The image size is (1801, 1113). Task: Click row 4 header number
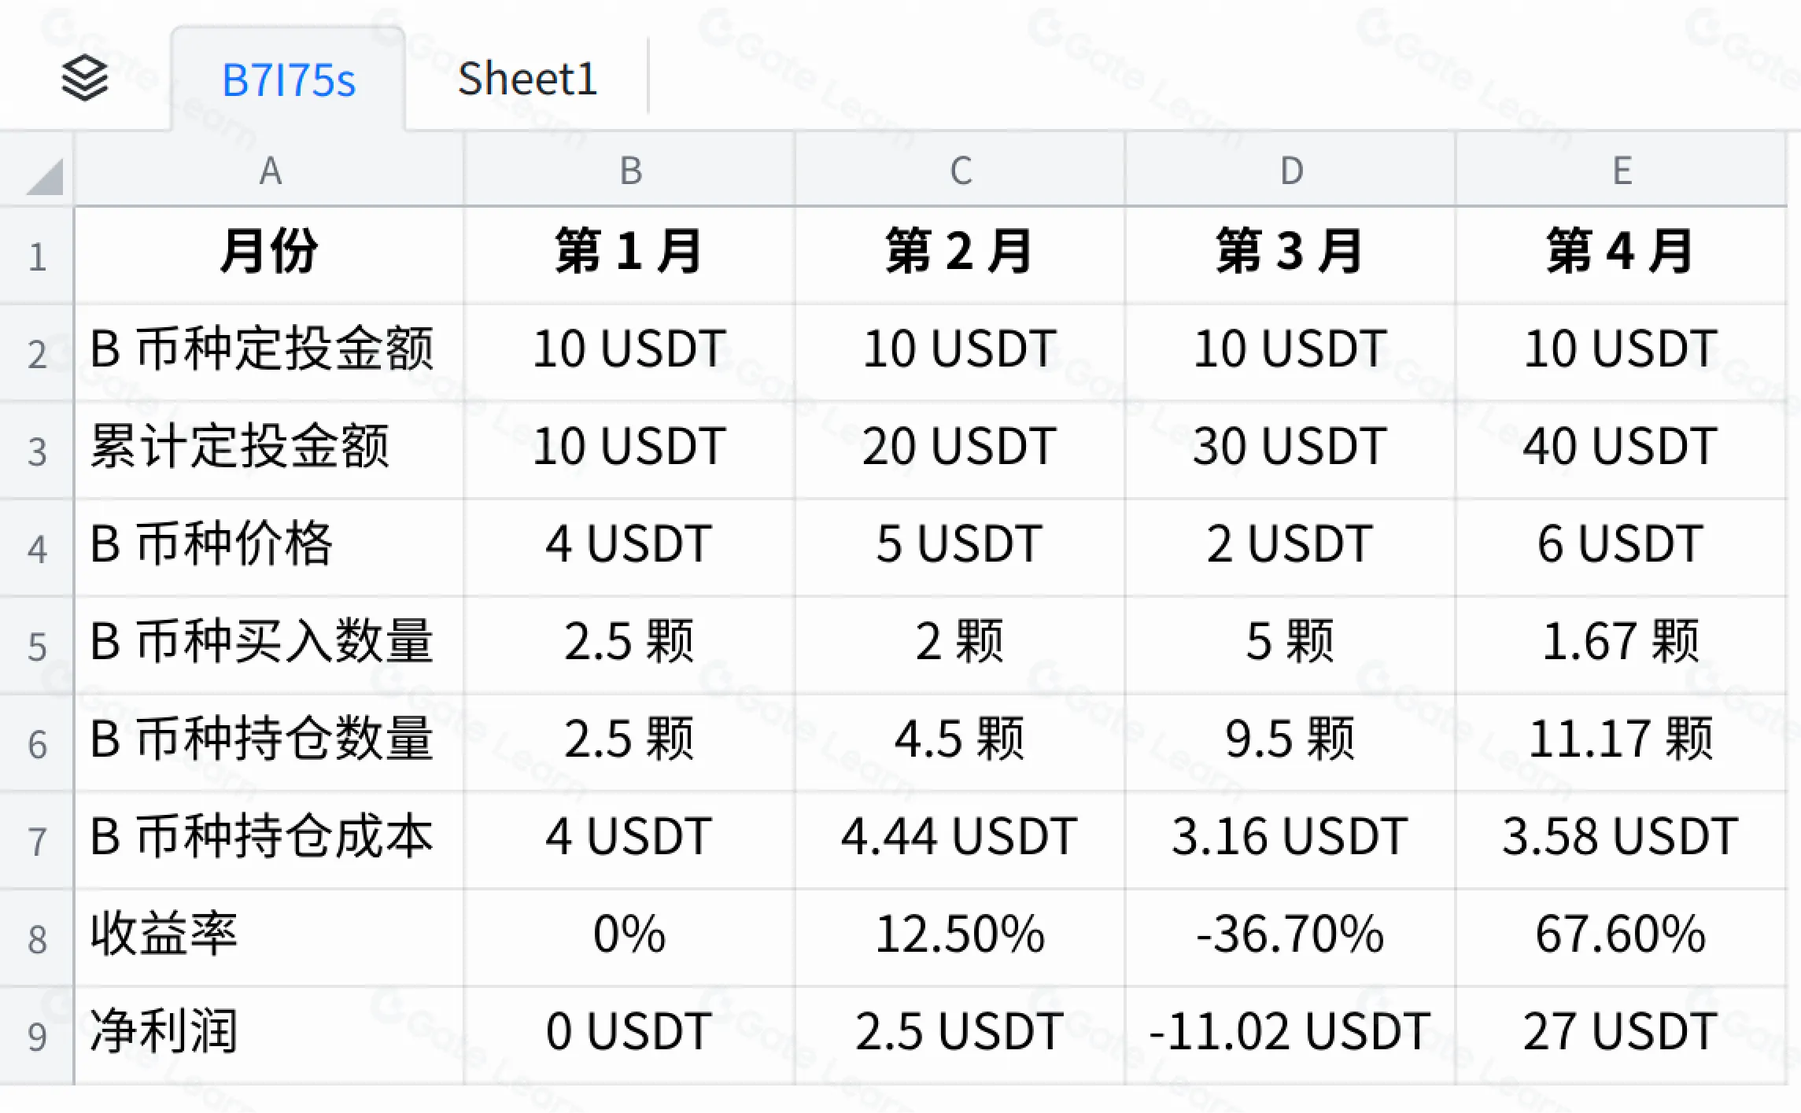coord(37,548)
